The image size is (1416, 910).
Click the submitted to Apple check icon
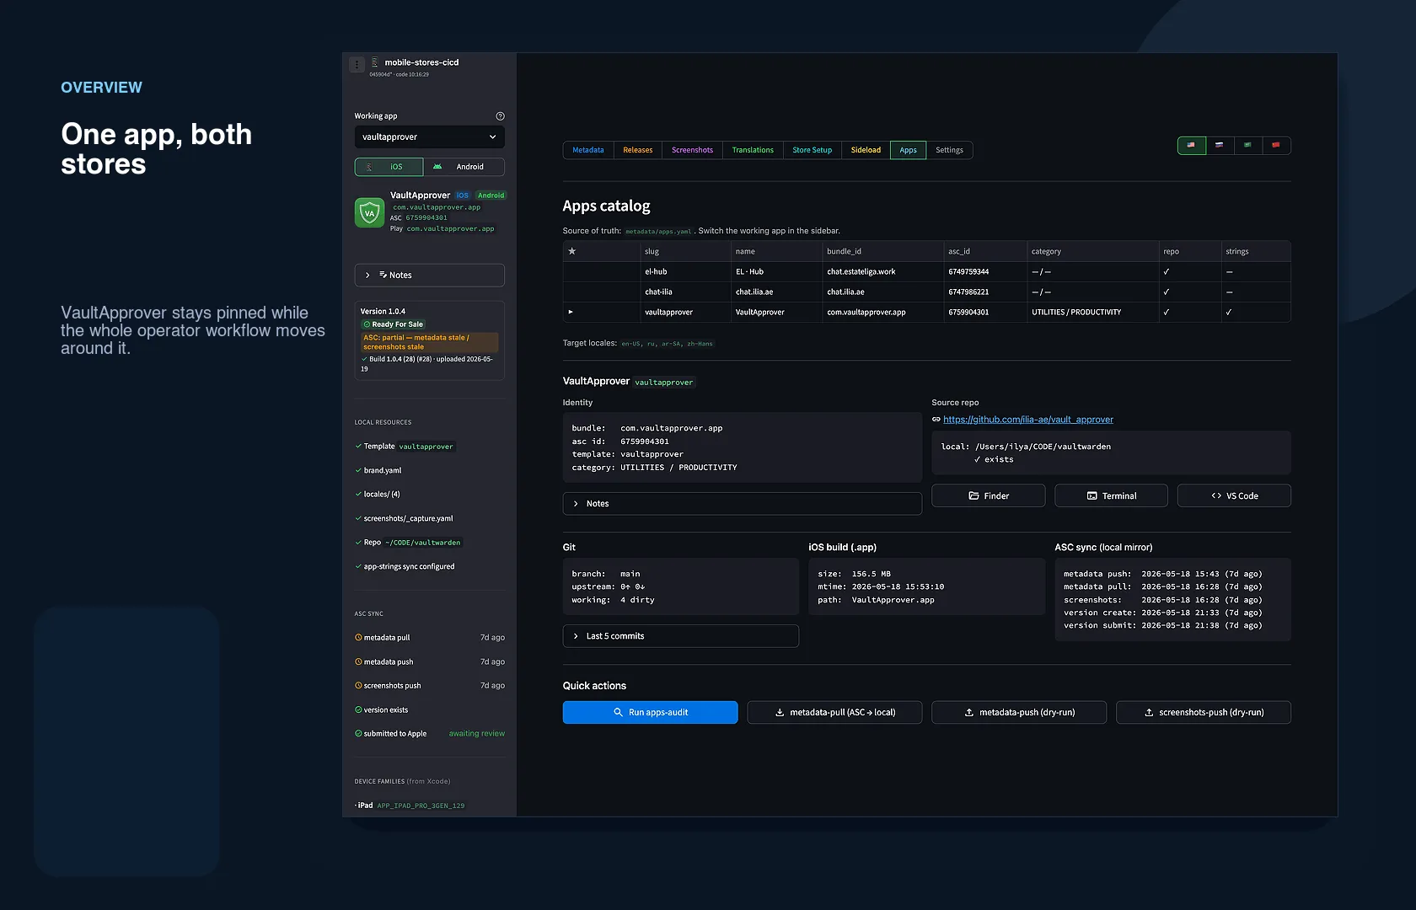tap(358, 734)
